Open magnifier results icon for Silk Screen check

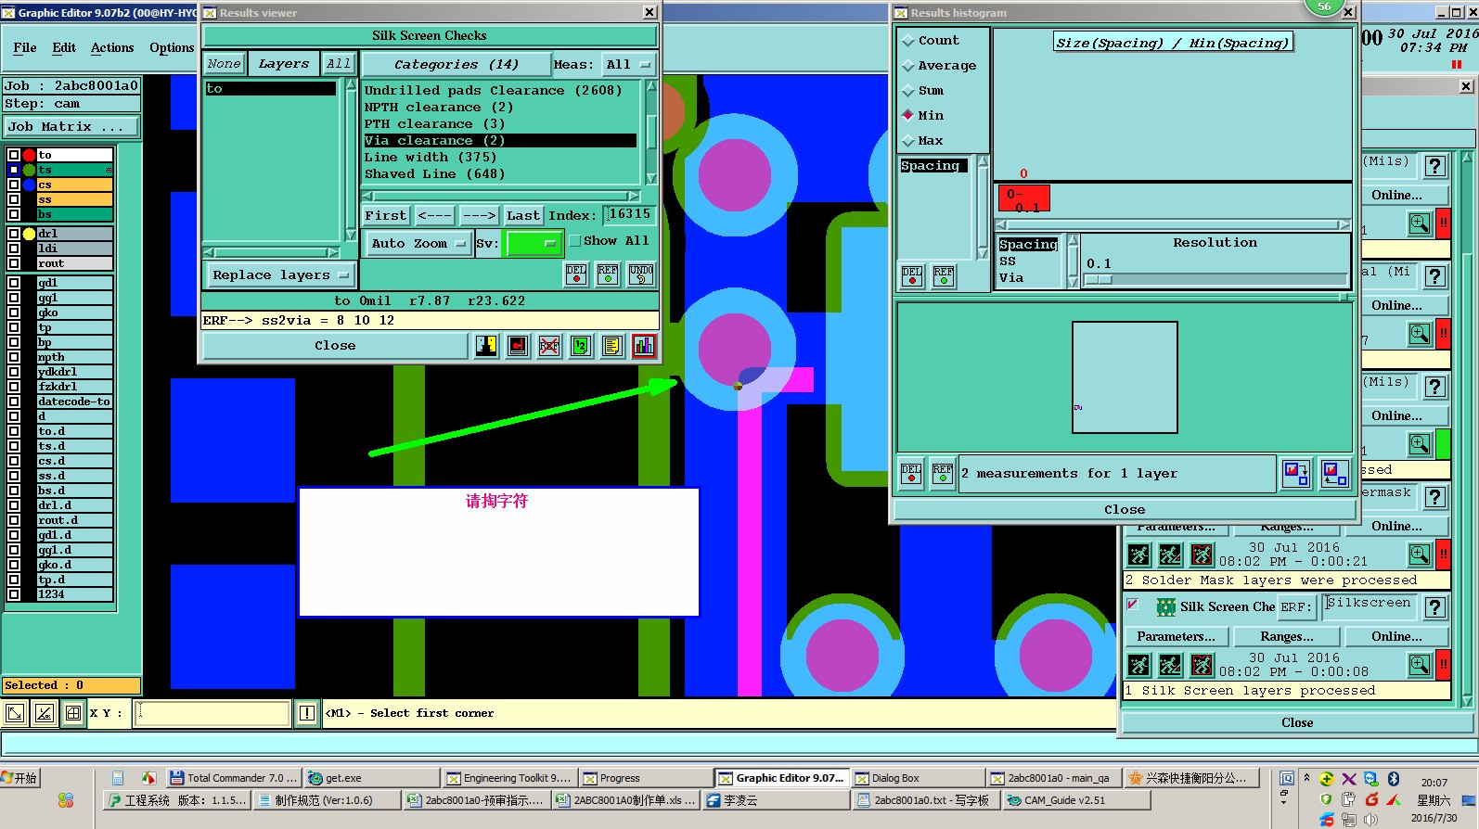[x=1420, y=665]
